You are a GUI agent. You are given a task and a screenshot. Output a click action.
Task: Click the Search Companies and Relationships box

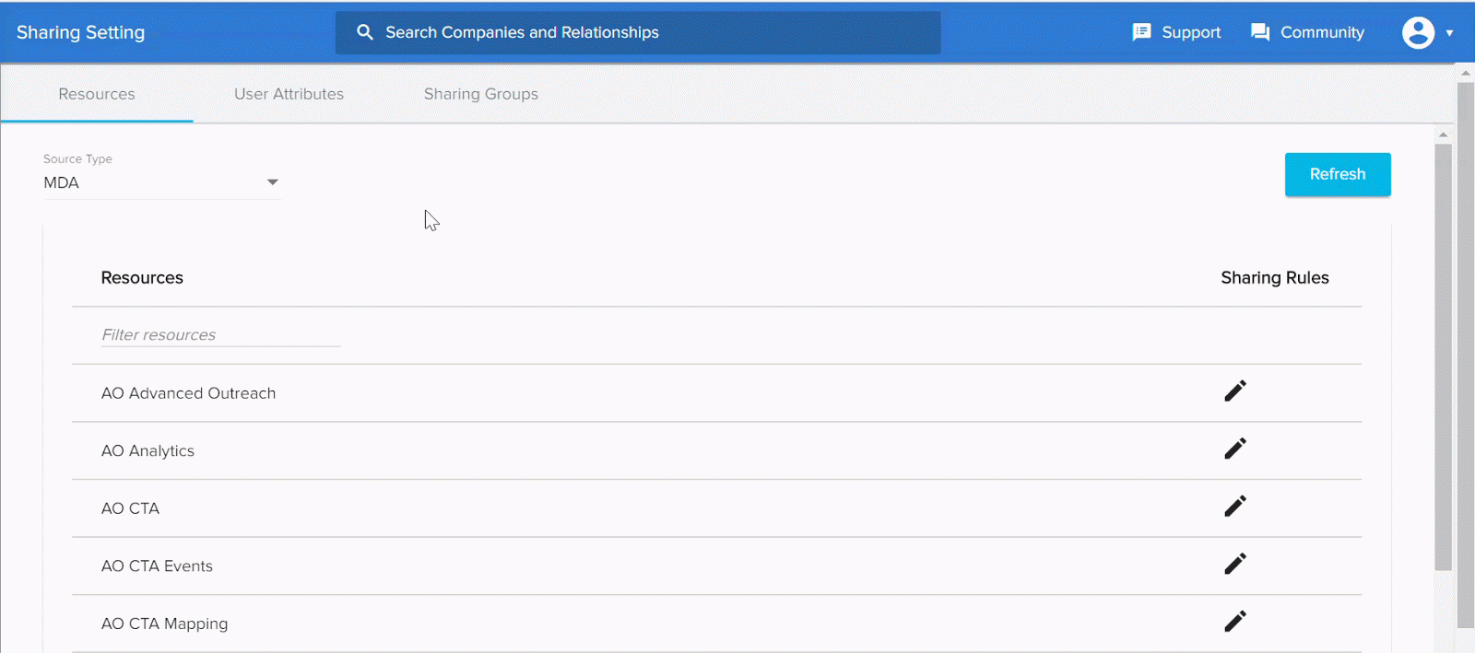(638, 32)
